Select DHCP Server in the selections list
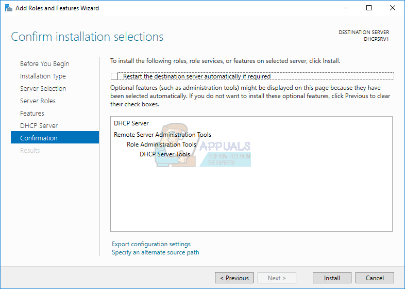 pos(131,123)
